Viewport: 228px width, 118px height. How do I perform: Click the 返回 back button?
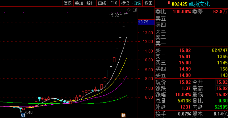(149, 3)
